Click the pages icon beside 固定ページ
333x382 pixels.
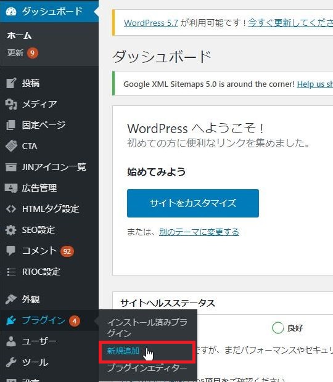coord(10,125)
